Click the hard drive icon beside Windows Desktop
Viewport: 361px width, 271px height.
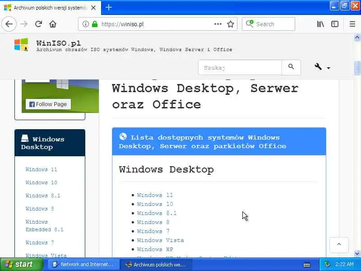click(x=25, y=138)
